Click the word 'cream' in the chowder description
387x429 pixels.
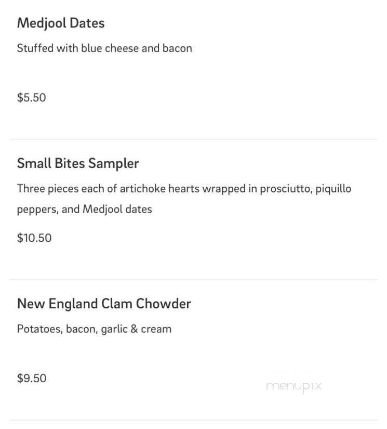coord(156,329)
